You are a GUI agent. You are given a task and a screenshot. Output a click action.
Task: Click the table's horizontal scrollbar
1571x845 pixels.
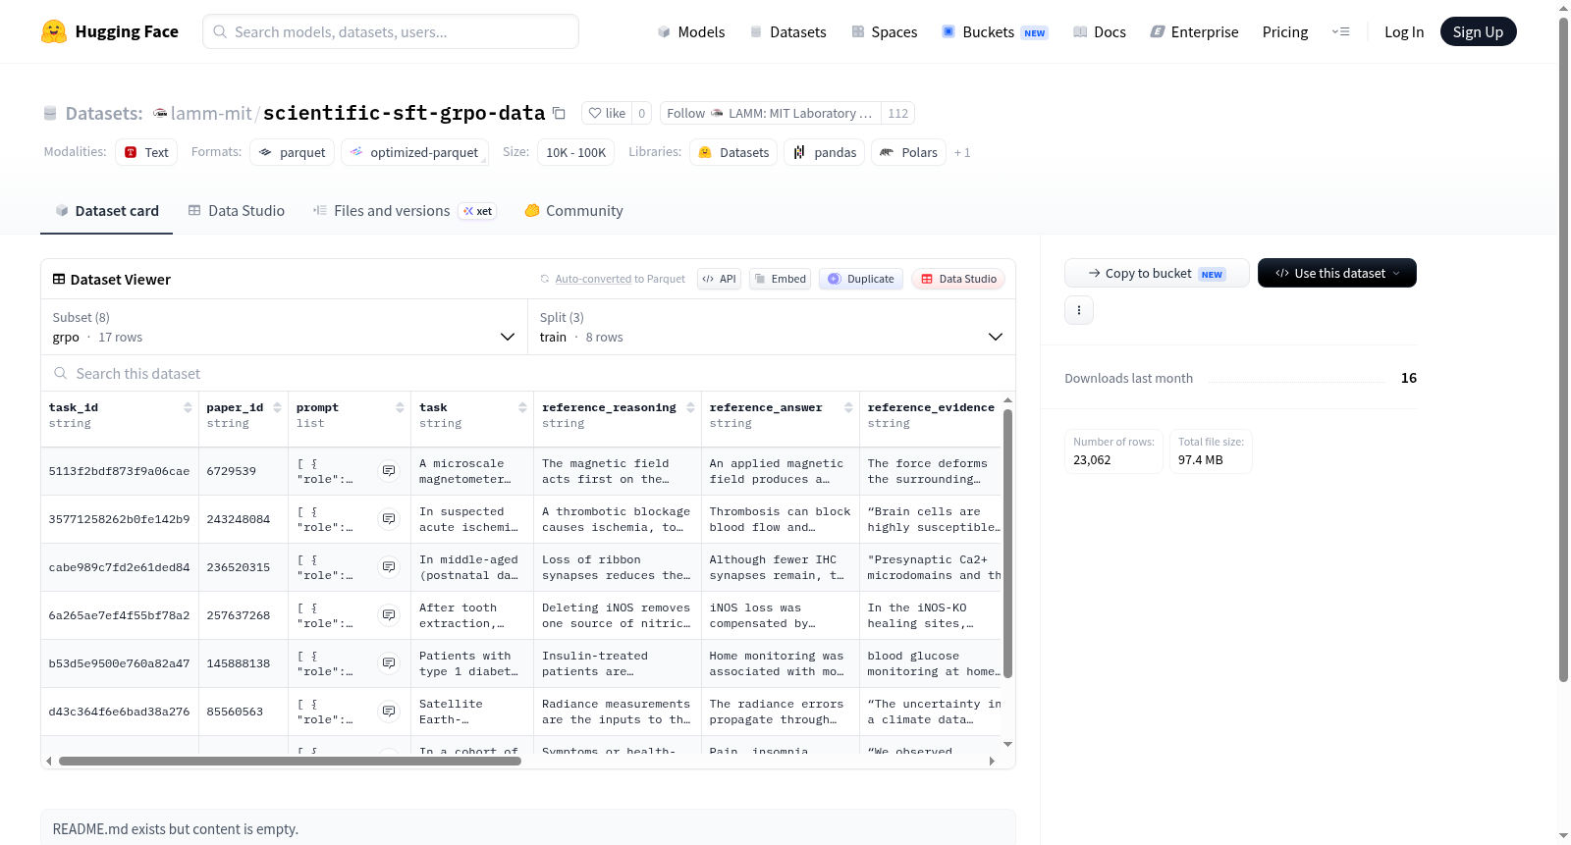(290, 761)
